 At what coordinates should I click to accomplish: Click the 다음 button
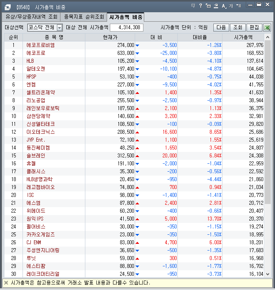[x=221, y=28]
